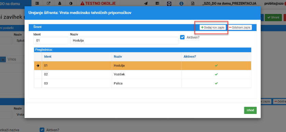Select the Hodulja table cell

point(147,65)
